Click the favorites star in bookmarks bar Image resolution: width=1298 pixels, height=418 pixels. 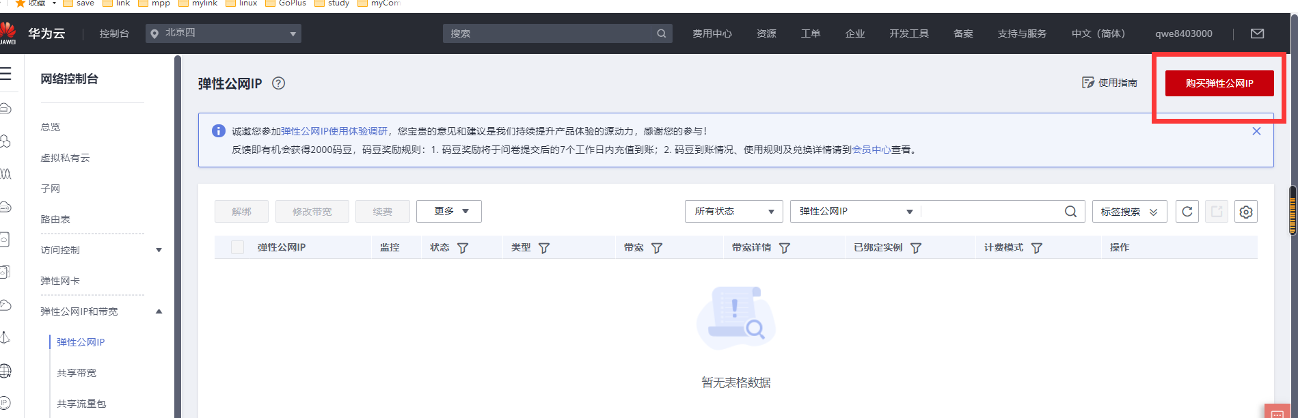coord(21,3)
